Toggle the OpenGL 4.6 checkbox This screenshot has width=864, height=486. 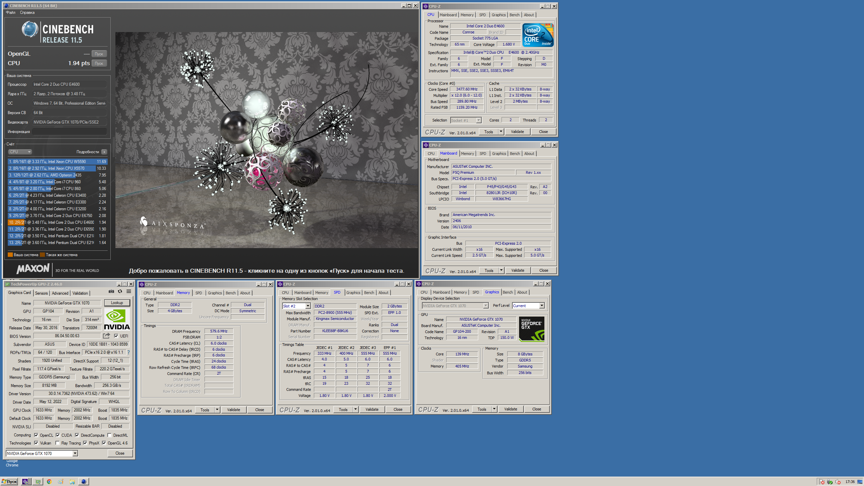coord(104,443)
